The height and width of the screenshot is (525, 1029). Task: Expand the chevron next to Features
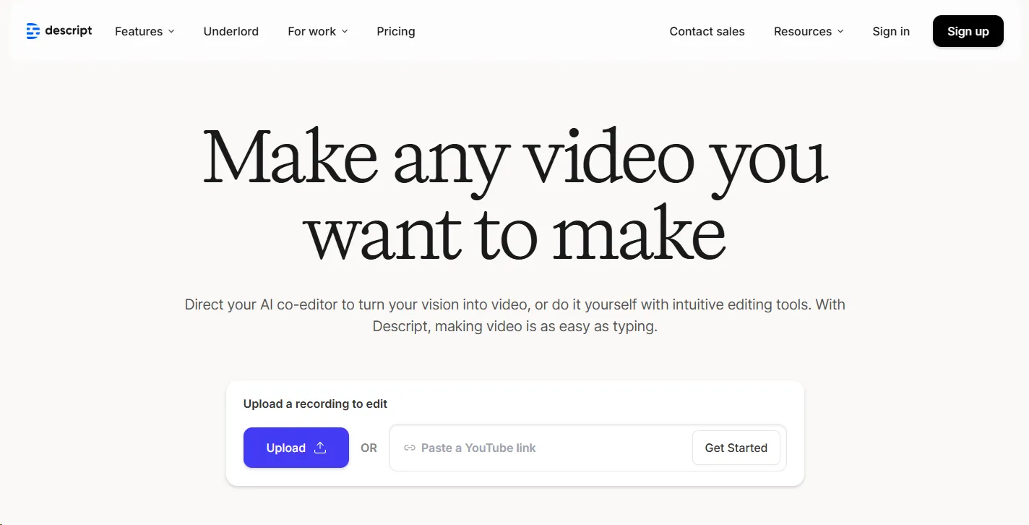point(171,31)
